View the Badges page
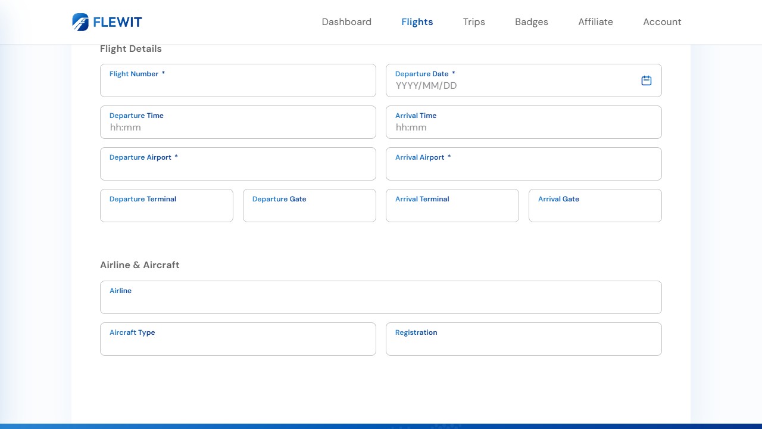The width and height of the screenshot is (762, 429). (x=532, y=22)
